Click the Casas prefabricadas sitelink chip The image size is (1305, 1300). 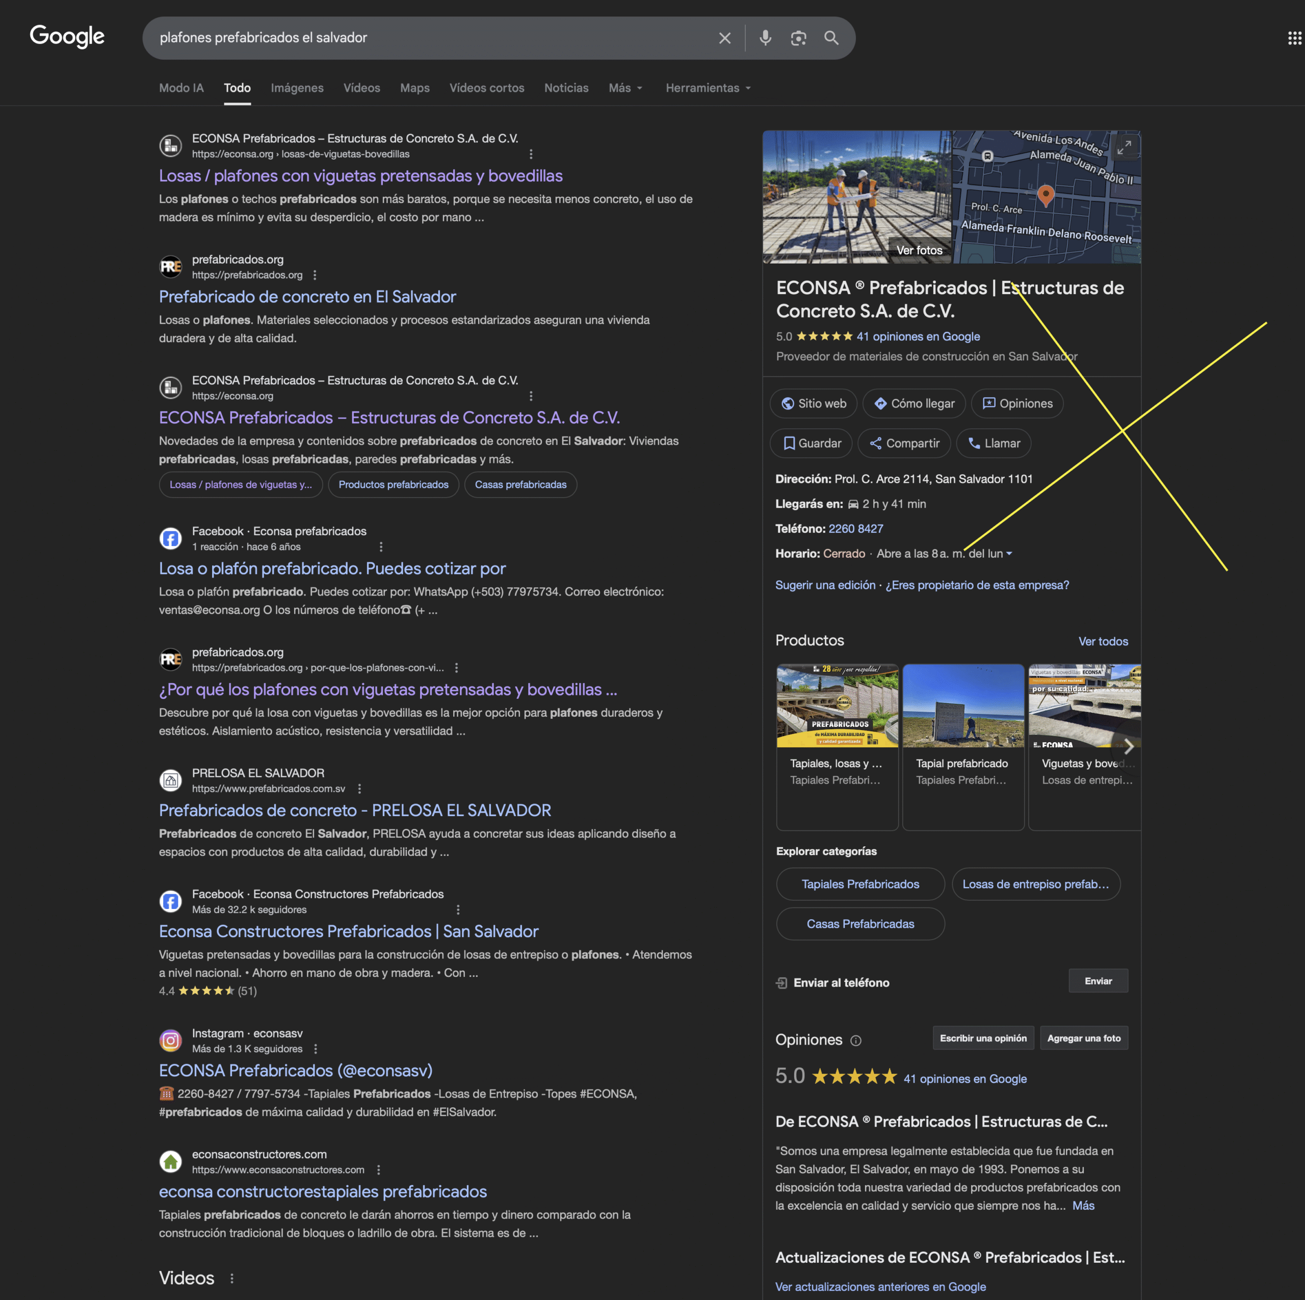(x=521, y=484)
